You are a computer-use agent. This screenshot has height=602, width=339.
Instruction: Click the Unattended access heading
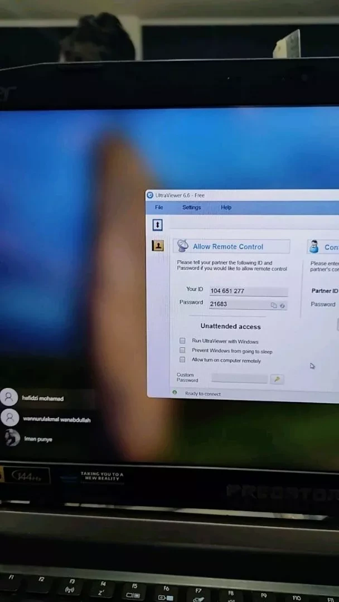[x=230, y=327]
